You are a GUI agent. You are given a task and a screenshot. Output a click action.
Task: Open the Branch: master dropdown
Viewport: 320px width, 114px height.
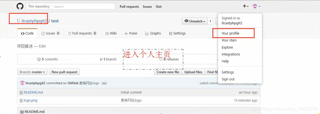pos(32,72)
